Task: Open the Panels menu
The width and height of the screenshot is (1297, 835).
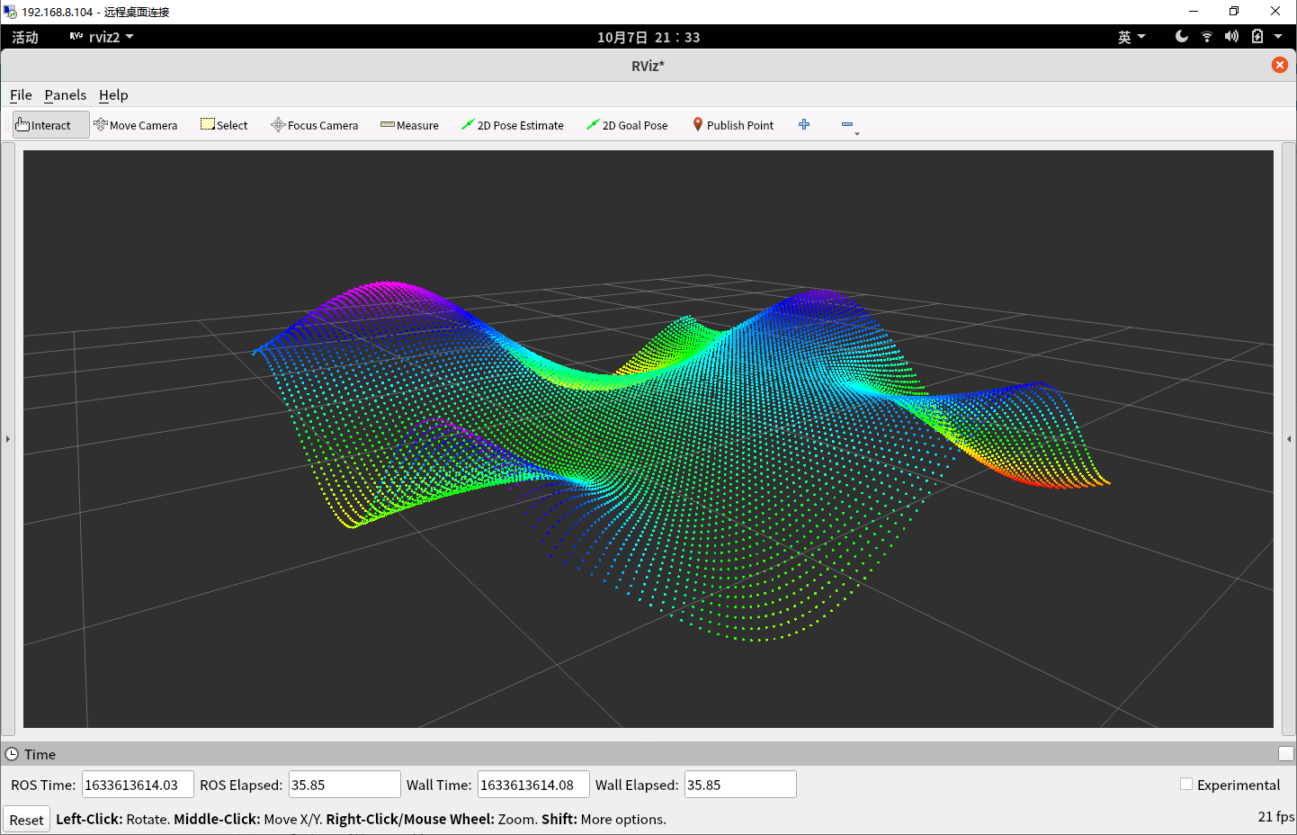Action: (66, 95)
